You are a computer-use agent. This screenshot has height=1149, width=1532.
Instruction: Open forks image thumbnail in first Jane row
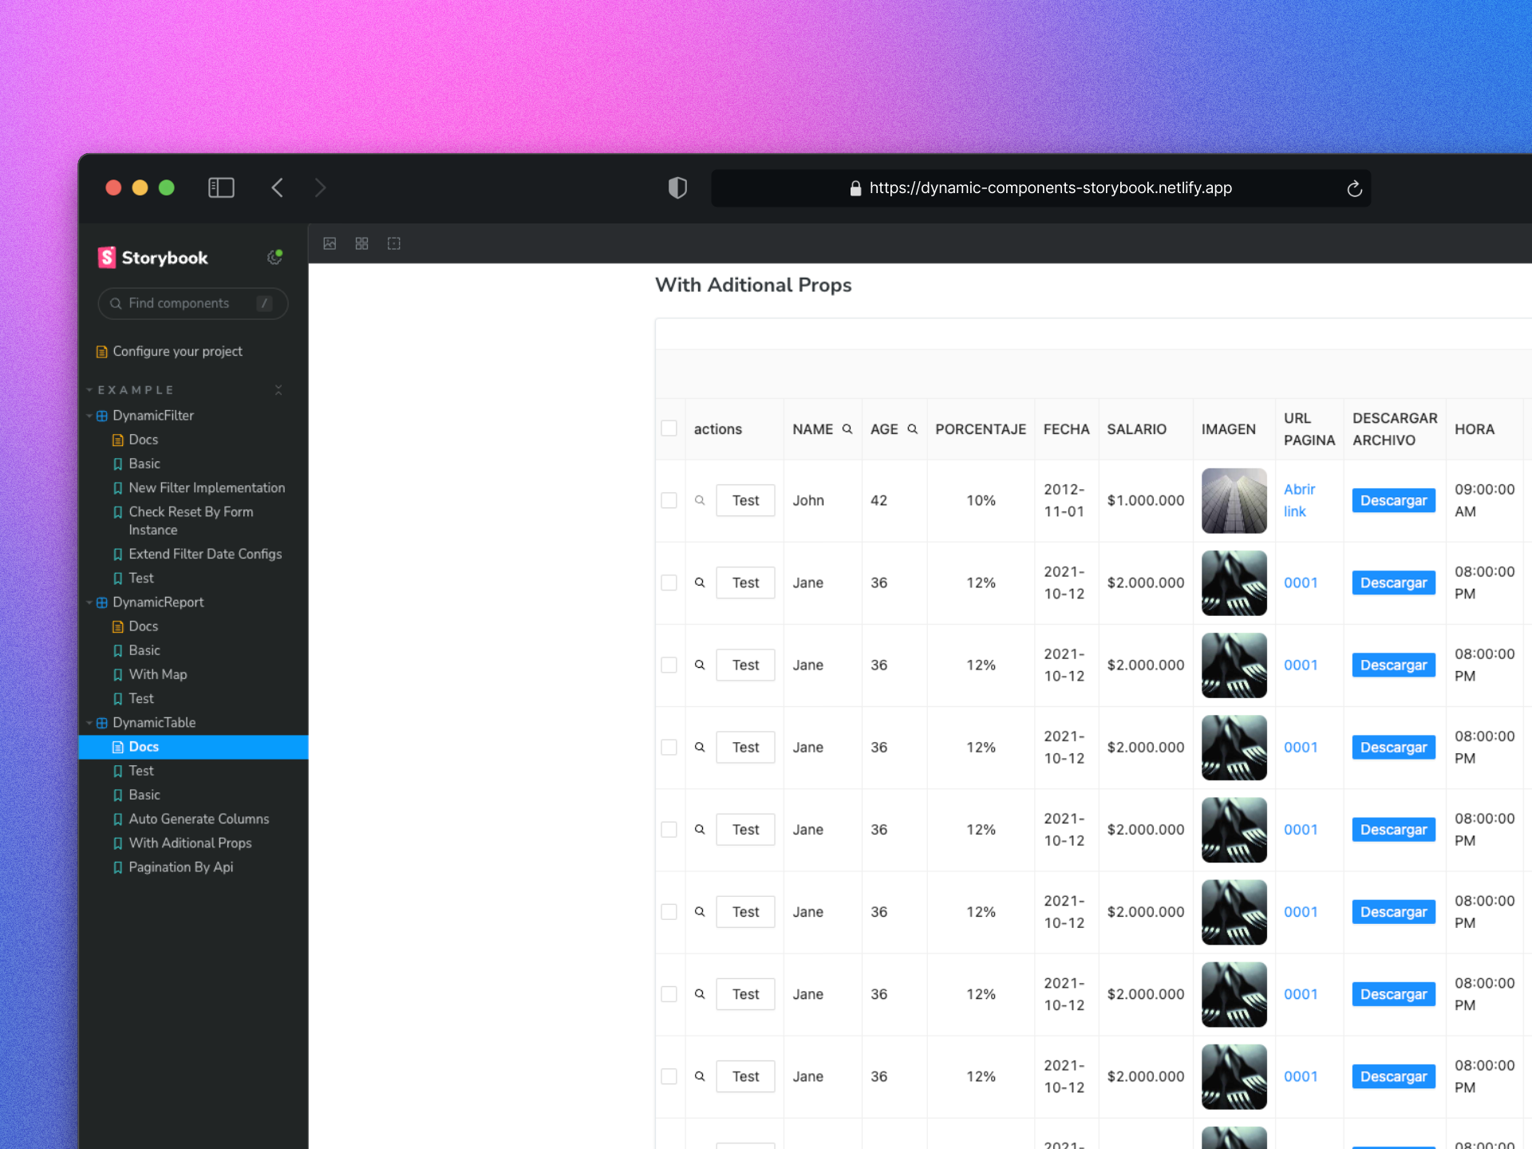(1234, 582)
